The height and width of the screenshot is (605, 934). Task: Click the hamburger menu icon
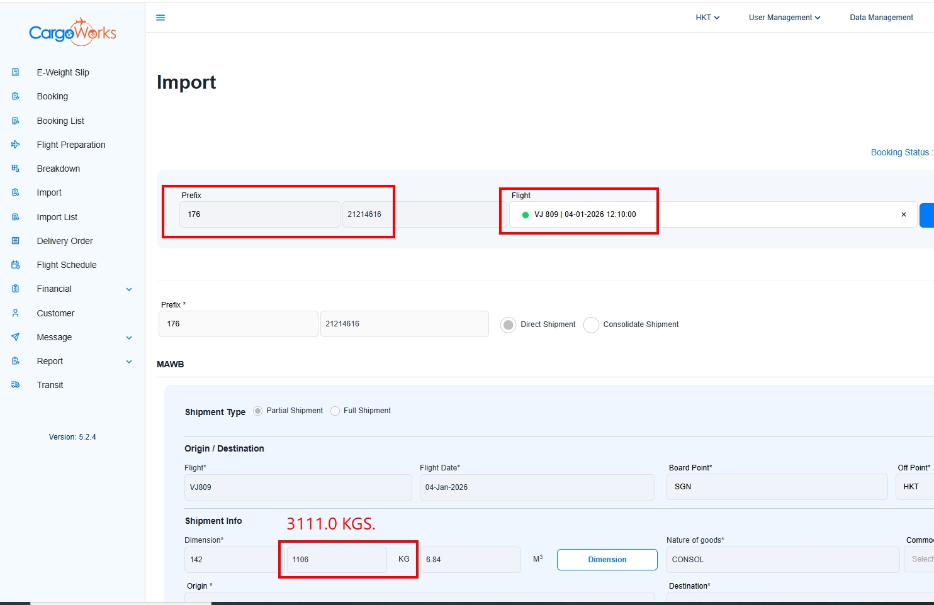[x=160, y=18]
